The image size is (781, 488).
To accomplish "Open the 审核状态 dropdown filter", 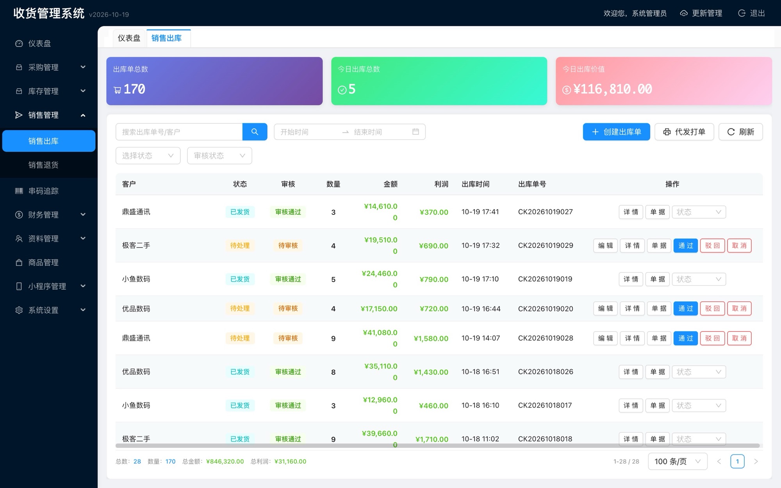I will click(219, 156).
